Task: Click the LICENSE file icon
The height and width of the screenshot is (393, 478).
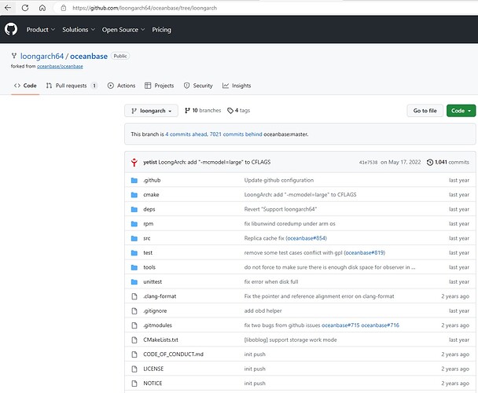Action: 134,369
